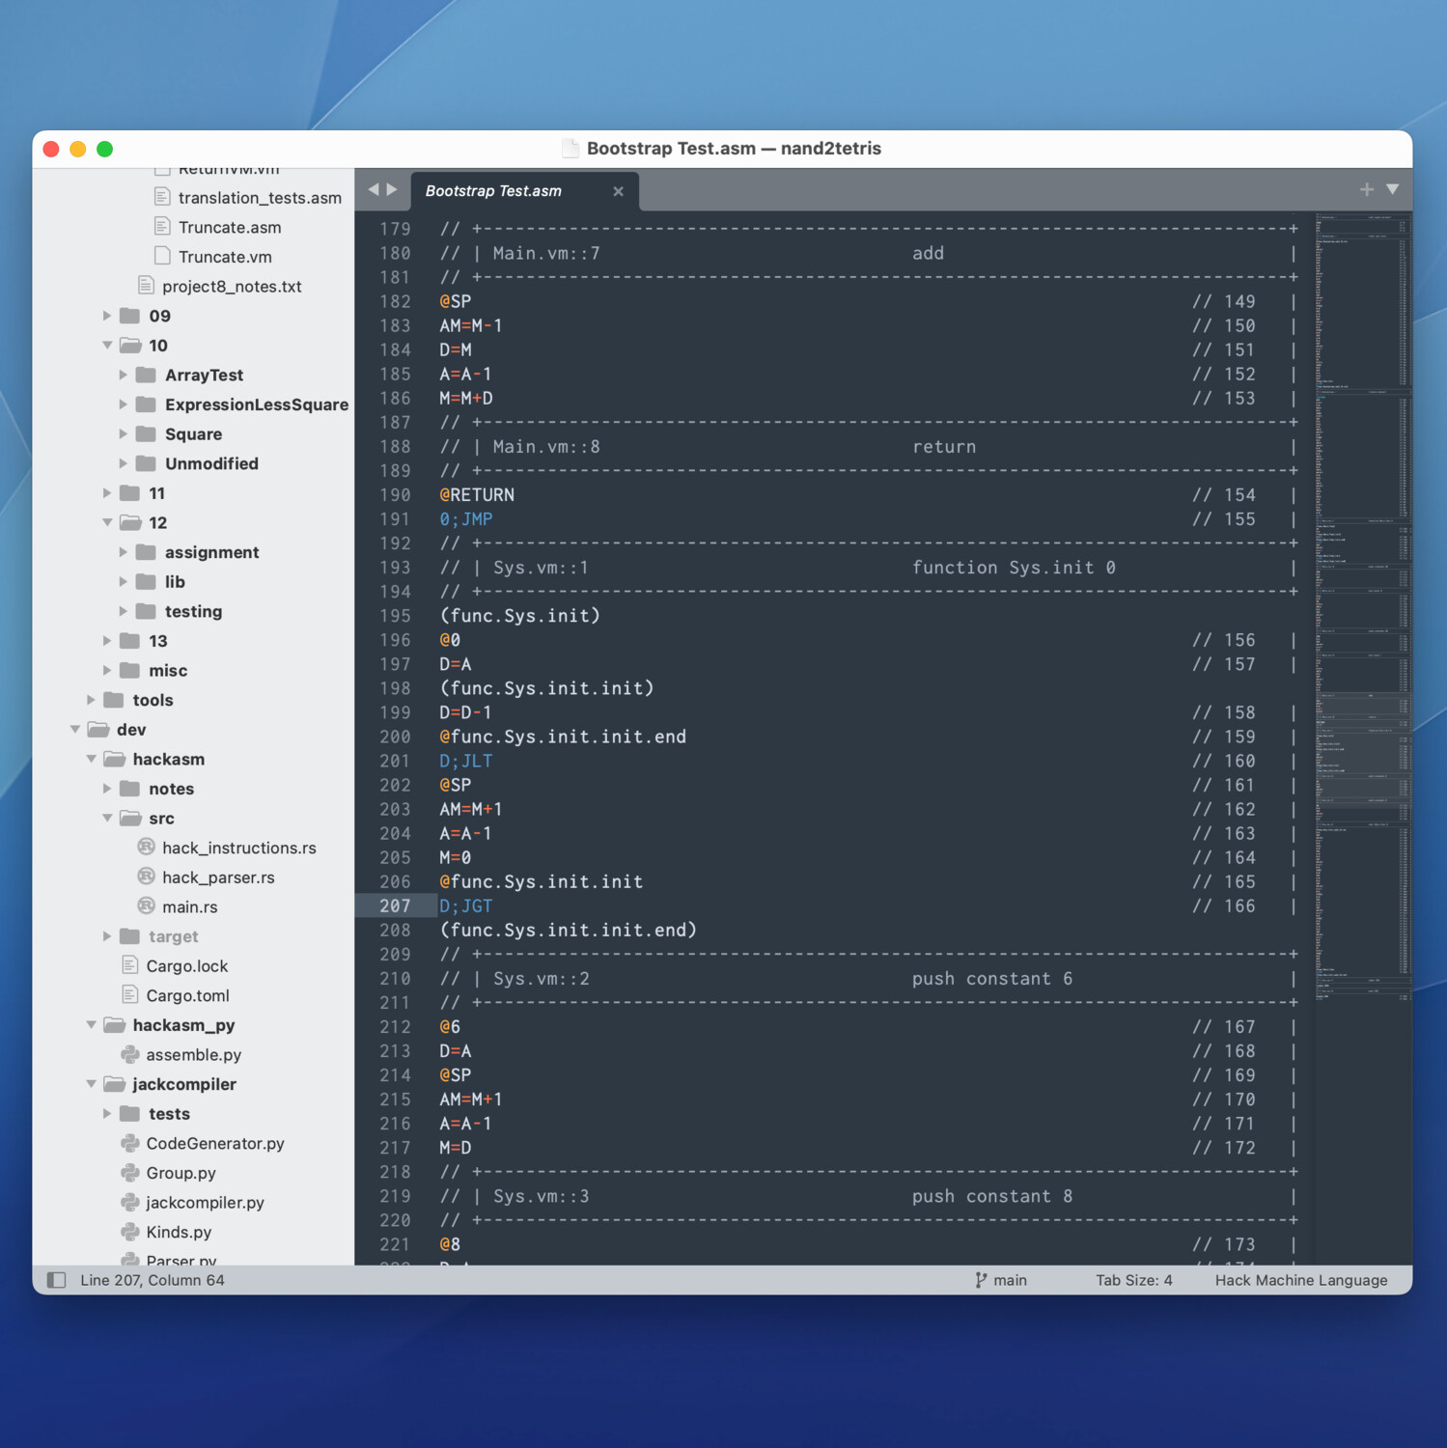Click the Rust icon beside hack_parser.rs

coord(146,877)
